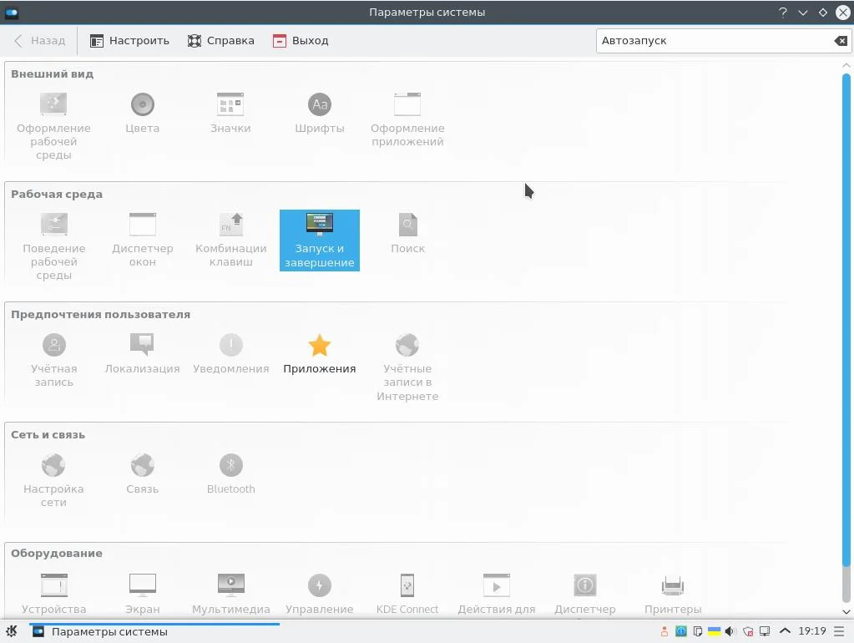This screenshot has height=643, width=854.
Task: Click the Сеть и связь section heading
Action: (x=48, y=435)
